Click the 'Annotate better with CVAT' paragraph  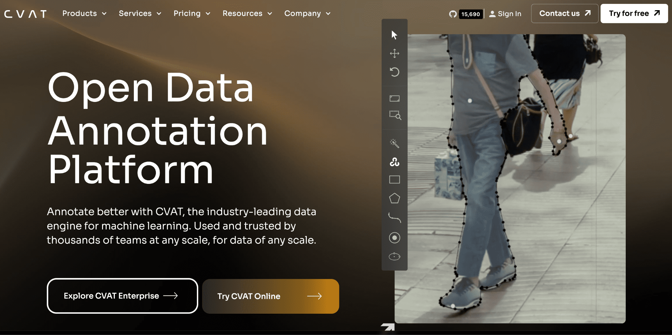point(181,226)
